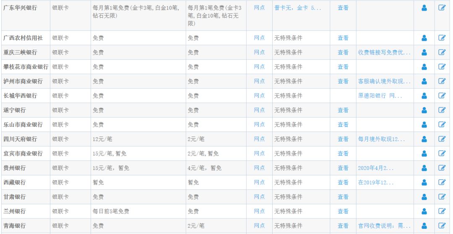Open user icon for 宜宾市商业银行
453x234 pixels.
pos(424,154)
